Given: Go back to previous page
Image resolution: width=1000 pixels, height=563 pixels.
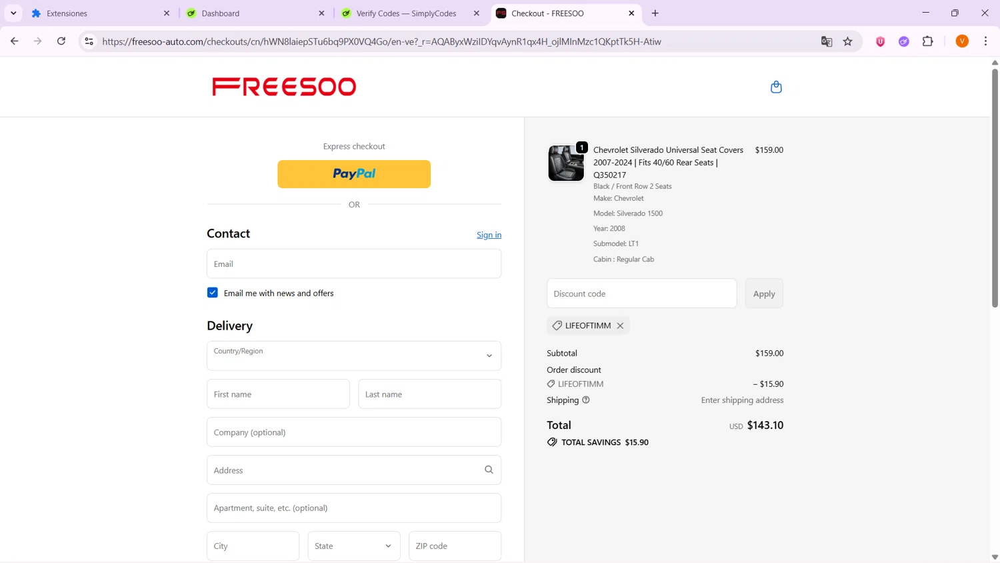Looking at the screenshot, I should (x=15, y=41).
